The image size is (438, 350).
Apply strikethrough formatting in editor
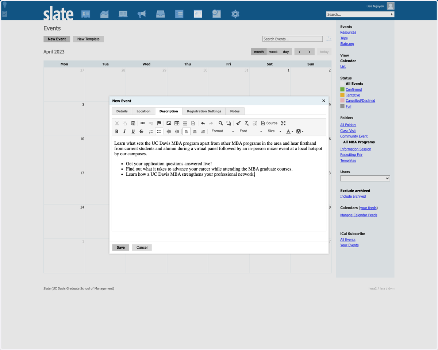[x=141, y=131]
